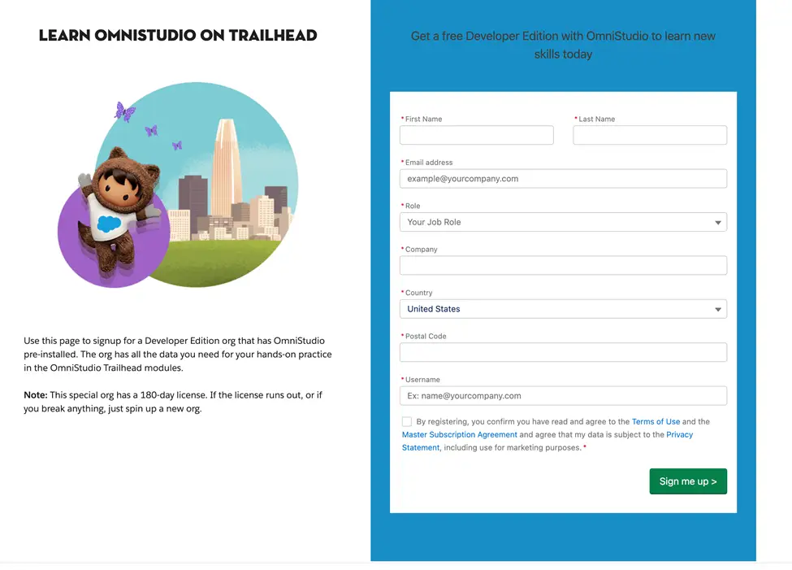Focus the Username input box

563,396
